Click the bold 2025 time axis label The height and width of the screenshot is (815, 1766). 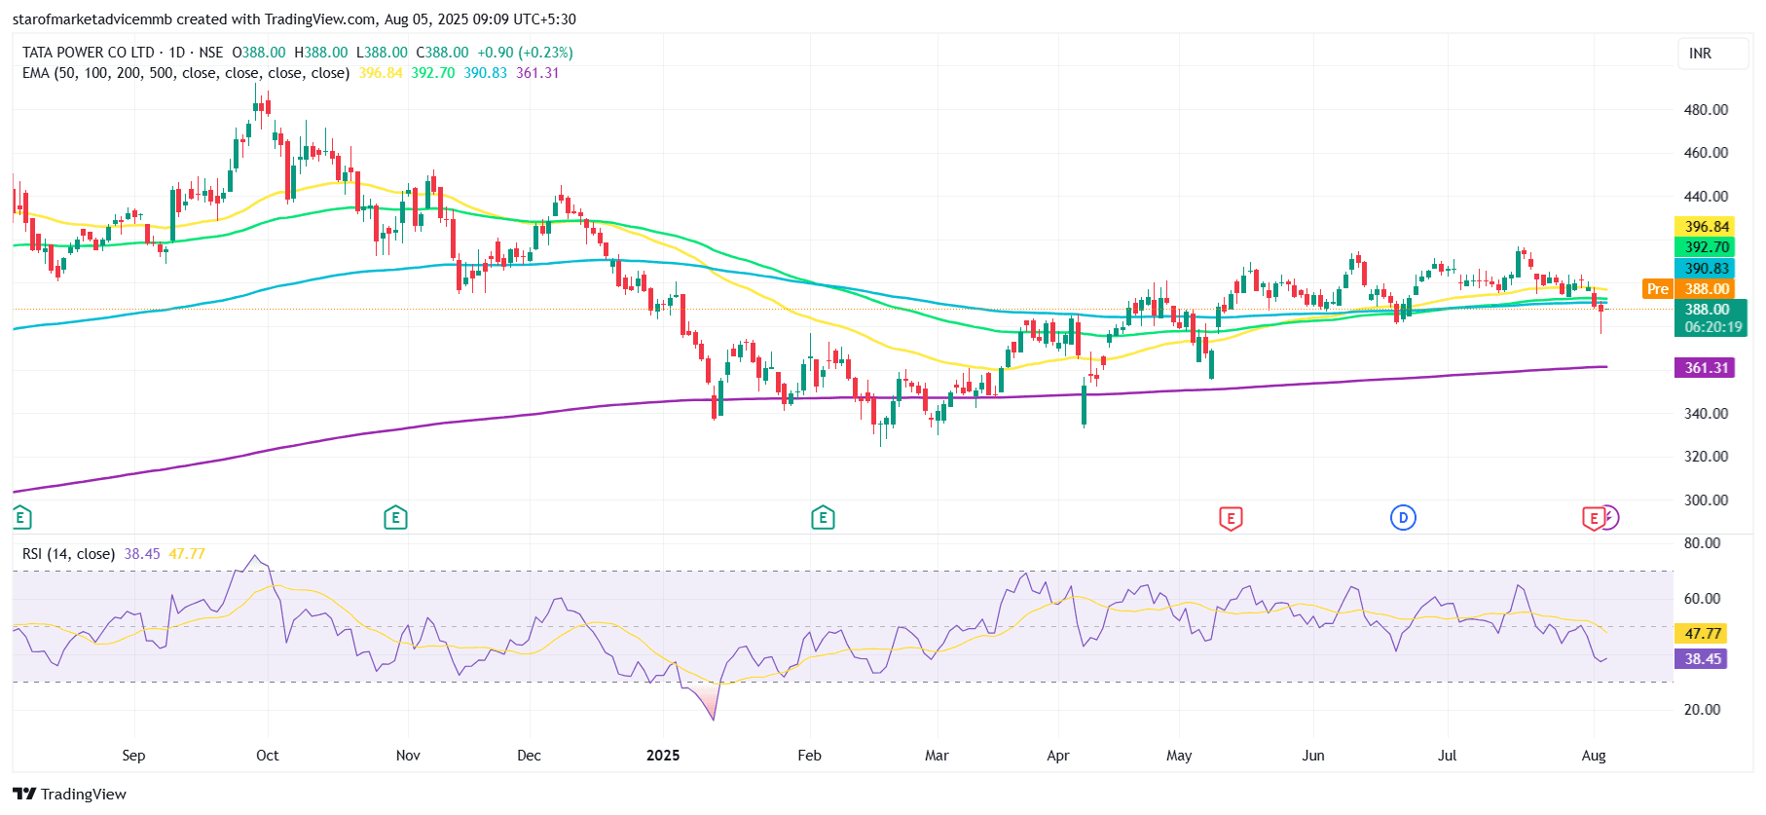[663, 756]
